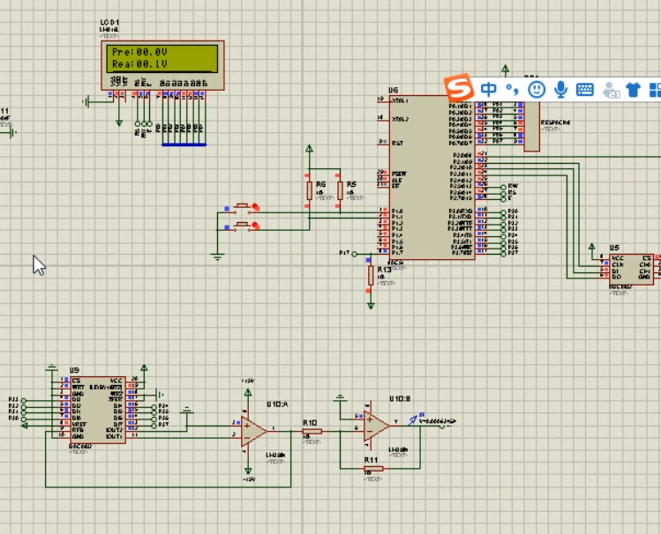Toggle Chinese/English mode with the 中 icon
This screenshot has height=534, width=661.
coord(489,89)
